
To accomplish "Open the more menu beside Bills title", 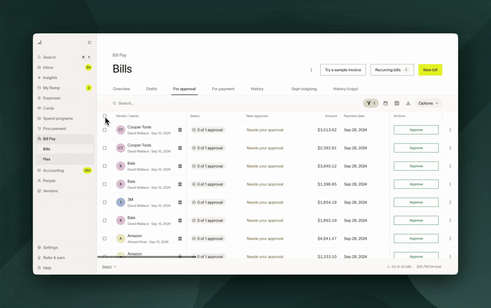I will [x=311, y=70].
